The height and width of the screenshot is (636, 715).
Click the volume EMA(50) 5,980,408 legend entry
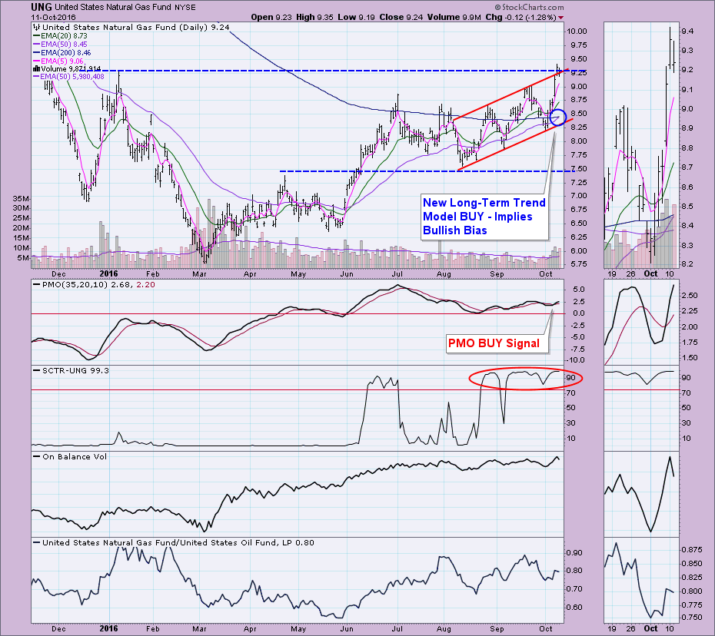(68, 77)
